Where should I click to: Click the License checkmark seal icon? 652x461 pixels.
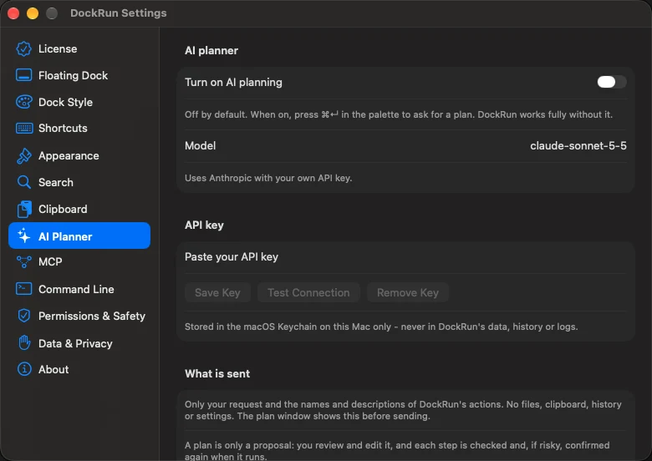coord(23,48)
